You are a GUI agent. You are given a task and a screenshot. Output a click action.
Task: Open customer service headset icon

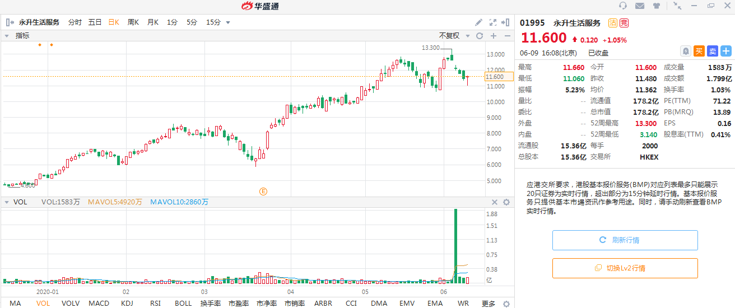pyautogui.click(x=623, y=6)
